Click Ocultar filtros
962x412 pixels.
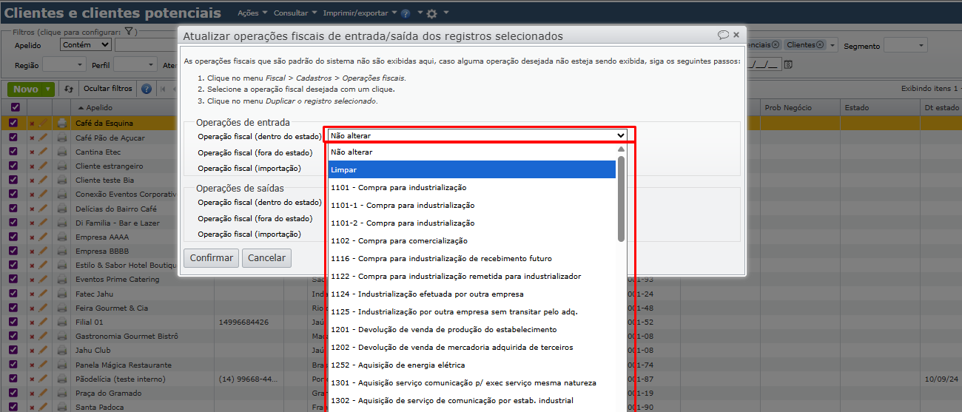[x=108, y=89]
